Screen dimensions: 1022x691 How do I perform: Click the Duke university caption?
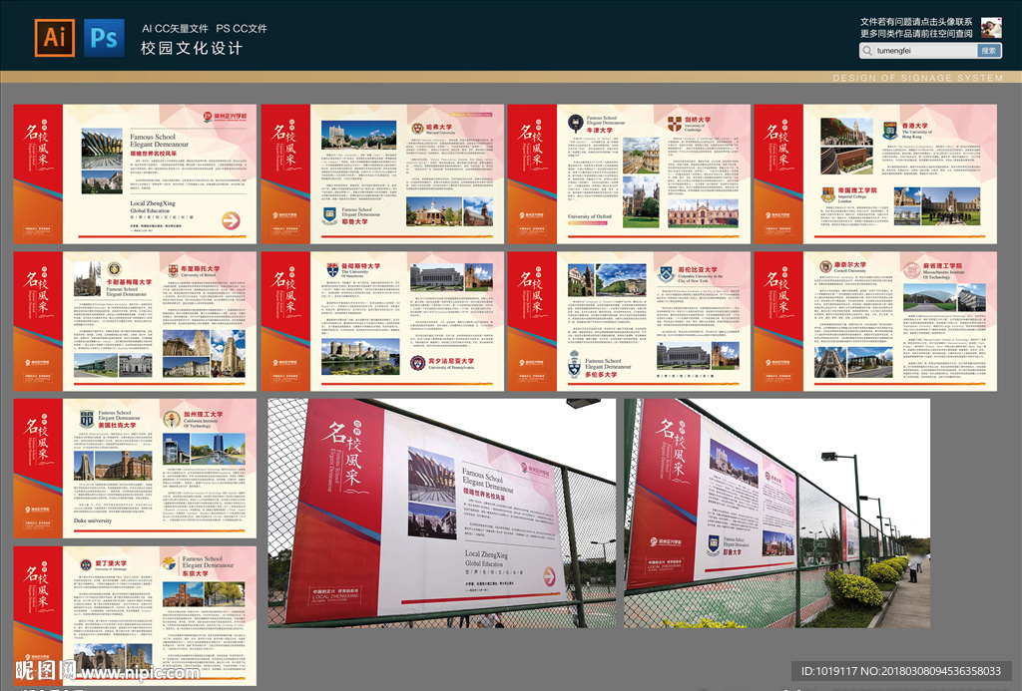pos(93,521)
